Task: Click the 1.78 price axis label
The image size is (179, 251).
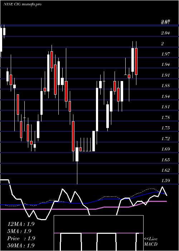Action: click(x=165, y=118)
